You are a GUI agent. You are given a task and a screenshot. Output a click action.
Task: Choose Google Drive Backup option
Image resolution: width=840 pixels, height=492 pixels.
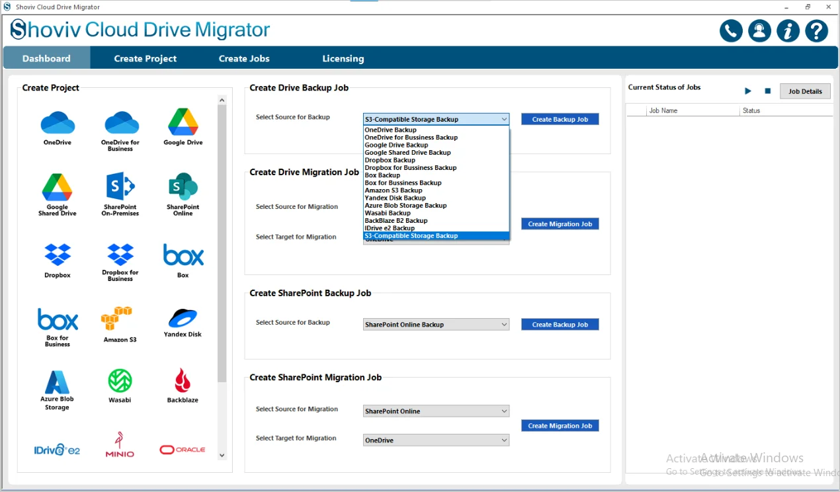437,145
